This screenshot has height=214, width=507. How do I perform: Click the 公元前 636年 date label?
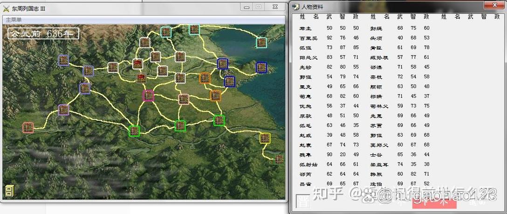coord(43,34)
